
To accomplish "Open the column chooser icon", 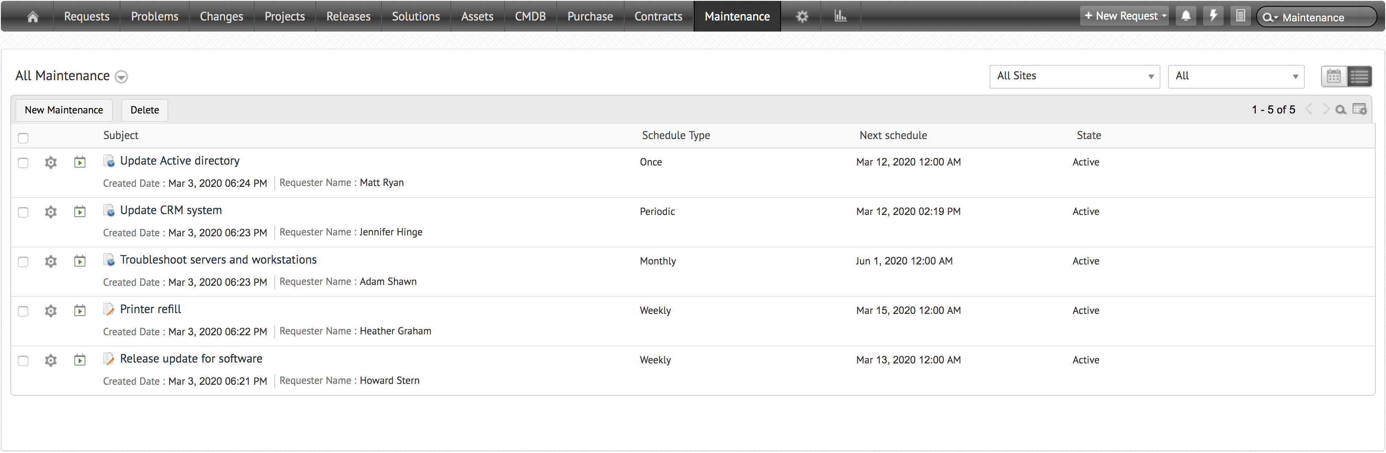I will point(1360,110).
